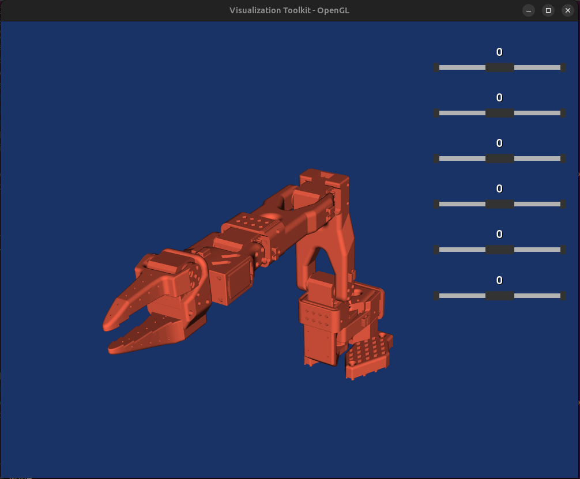Minimize the Visualization Toolkit window
This screenshot has width=580, height=479.
pos(529,10)
